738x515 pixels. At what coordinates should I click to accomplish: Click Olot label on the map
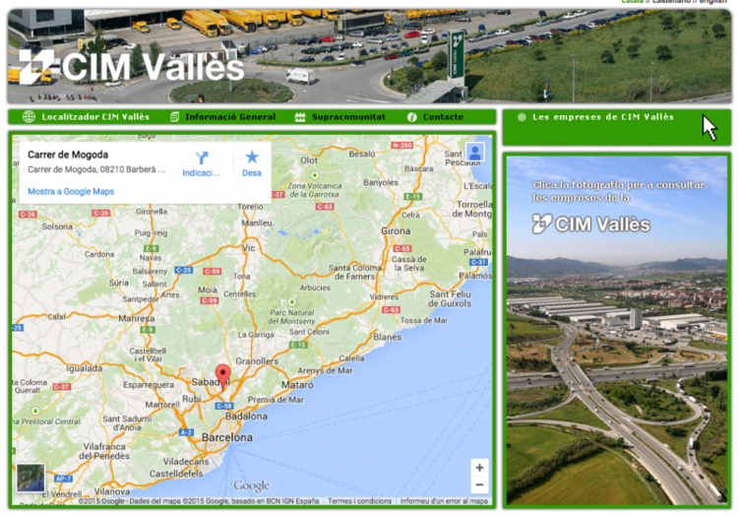pos(309,161)
